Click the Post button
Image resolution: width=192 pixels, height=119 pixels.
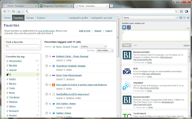(x=127, y=45)
